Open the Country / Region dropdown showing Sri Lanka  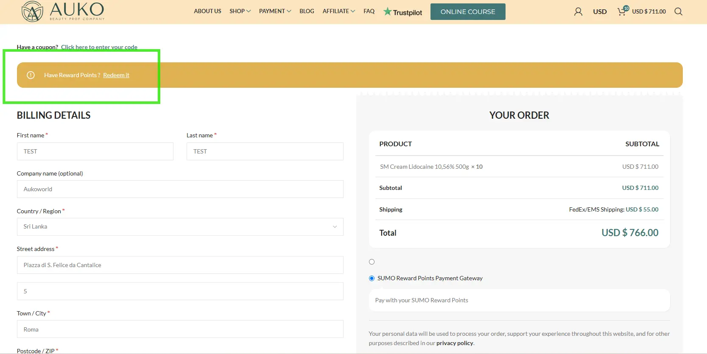coord(180,227)
